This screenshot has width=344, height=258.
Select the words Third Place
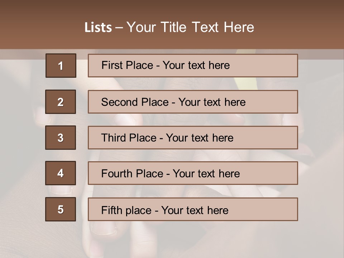pos(129,138)
